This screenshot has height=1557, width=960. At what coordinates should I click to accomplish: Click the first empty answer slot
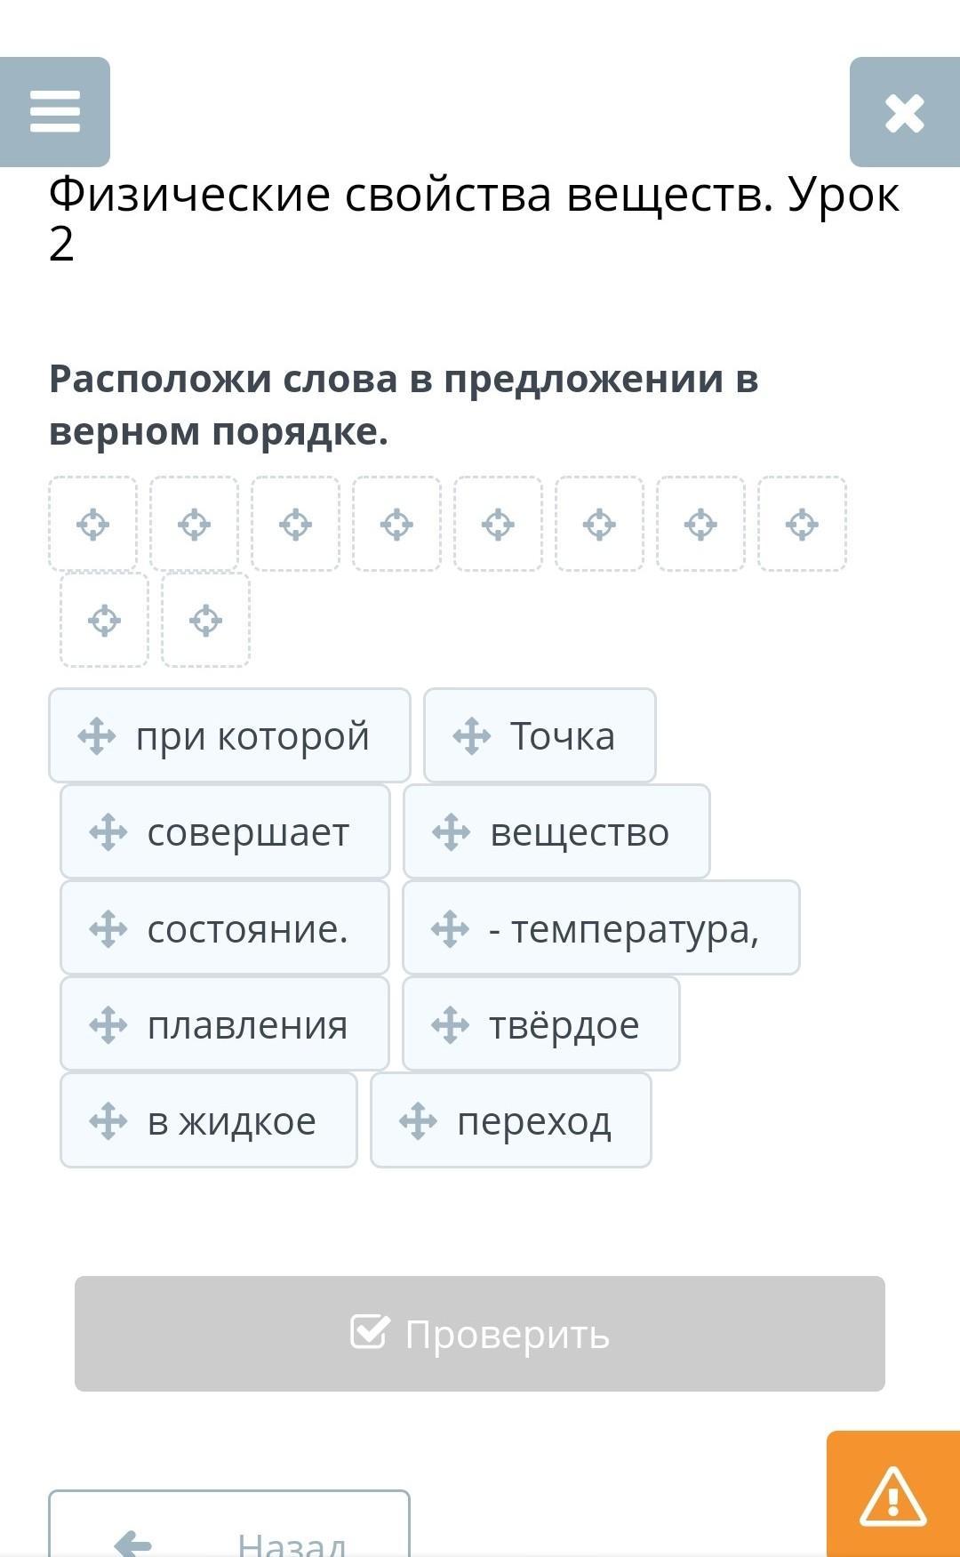[x=93, y=524]
